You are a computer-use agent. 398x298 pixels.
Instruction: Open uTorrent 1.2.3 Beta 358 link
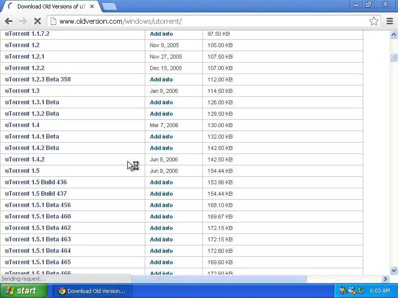coord(38,79)
